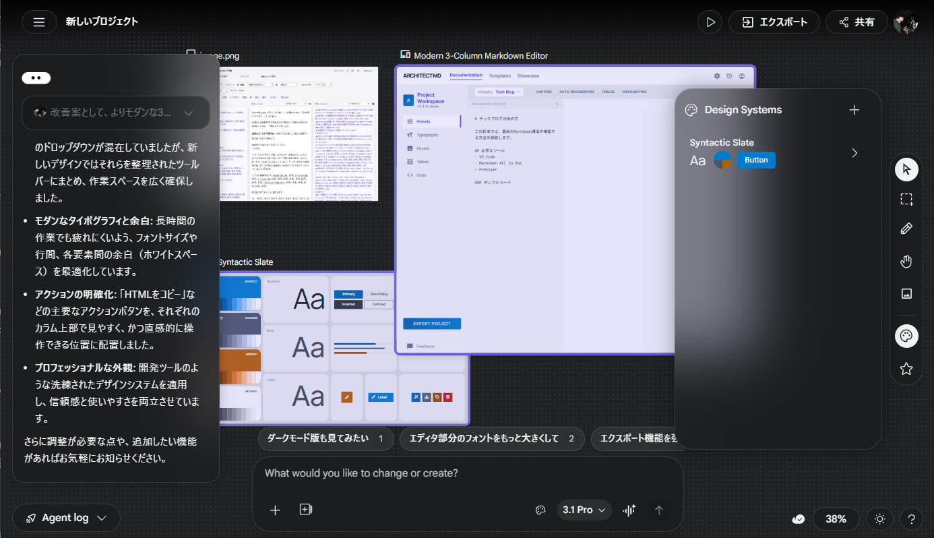This screenshot has width=934, height=538.
Task: Add a new design system with plus
Action: click(x=854, y=110)
